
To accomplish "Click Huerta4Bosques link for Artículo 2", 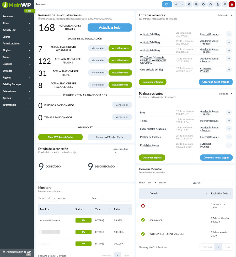I will 209,34.
